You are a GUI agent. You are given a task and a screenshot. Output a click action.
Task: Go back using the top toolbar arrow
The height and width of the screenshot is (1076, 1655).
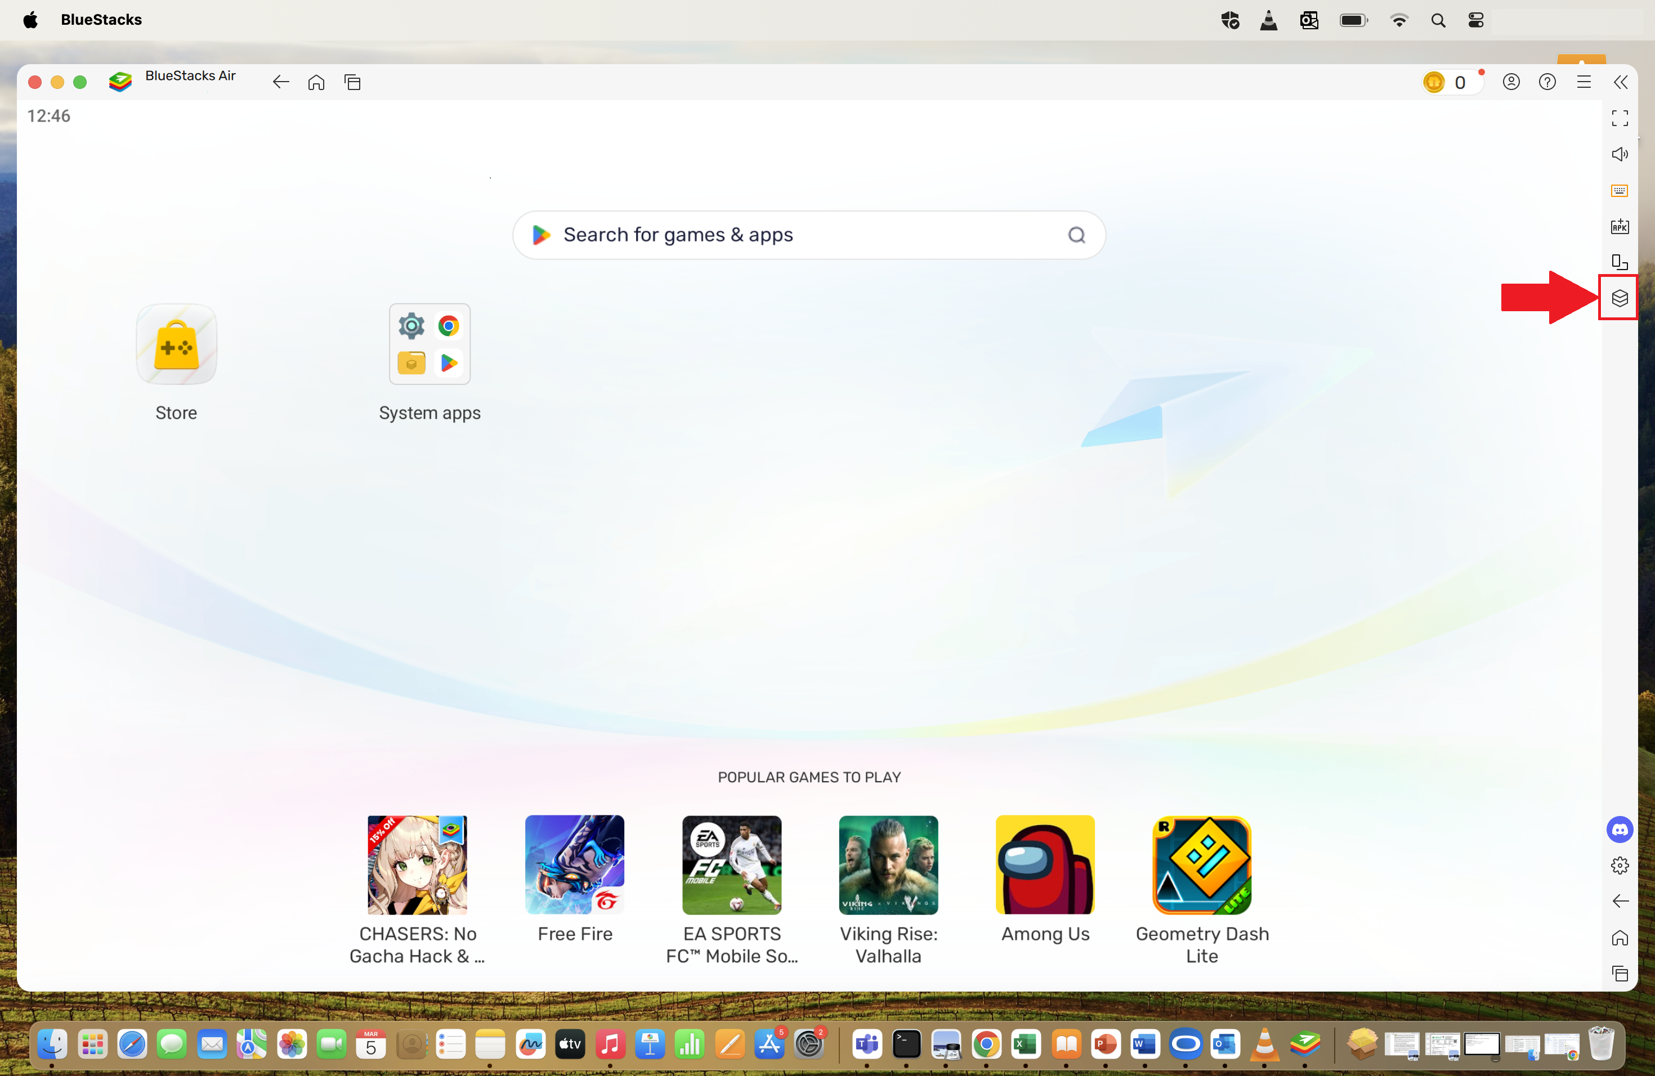[x=280, y=82]
